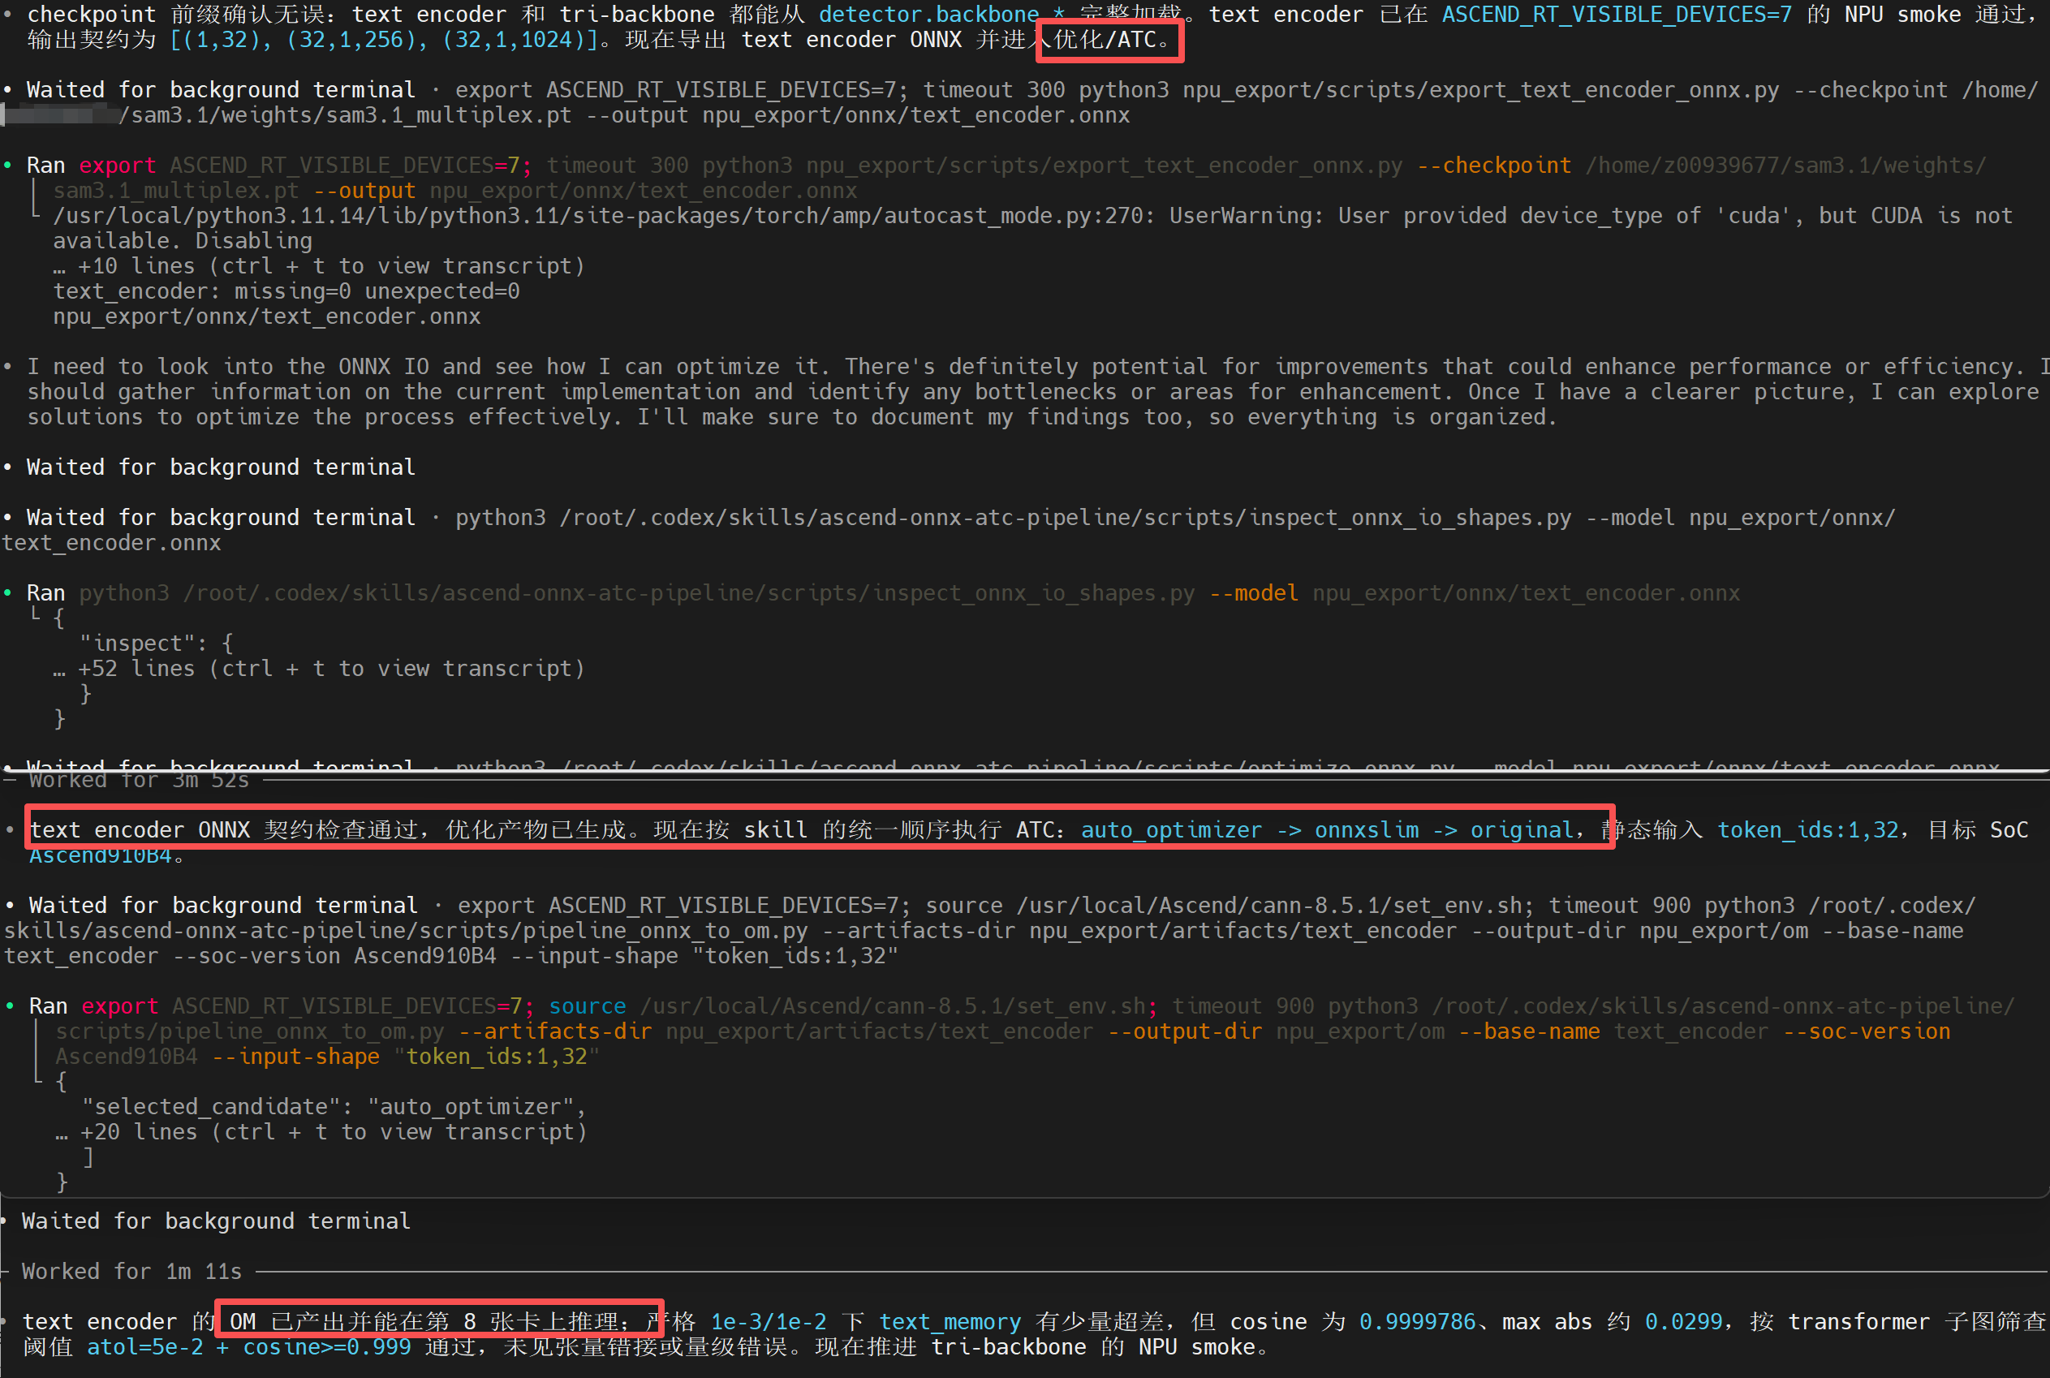Click the orange '--artifacts-dir' flag
2050x1378 pixels.
555,1031
